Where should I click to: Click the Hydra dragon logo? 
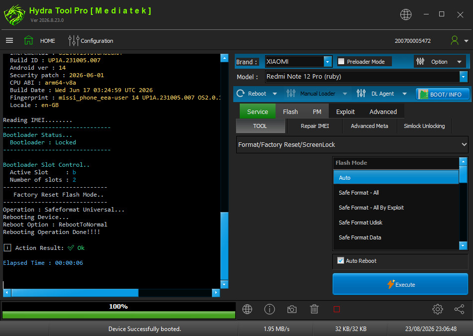click(x=14, y=14)
